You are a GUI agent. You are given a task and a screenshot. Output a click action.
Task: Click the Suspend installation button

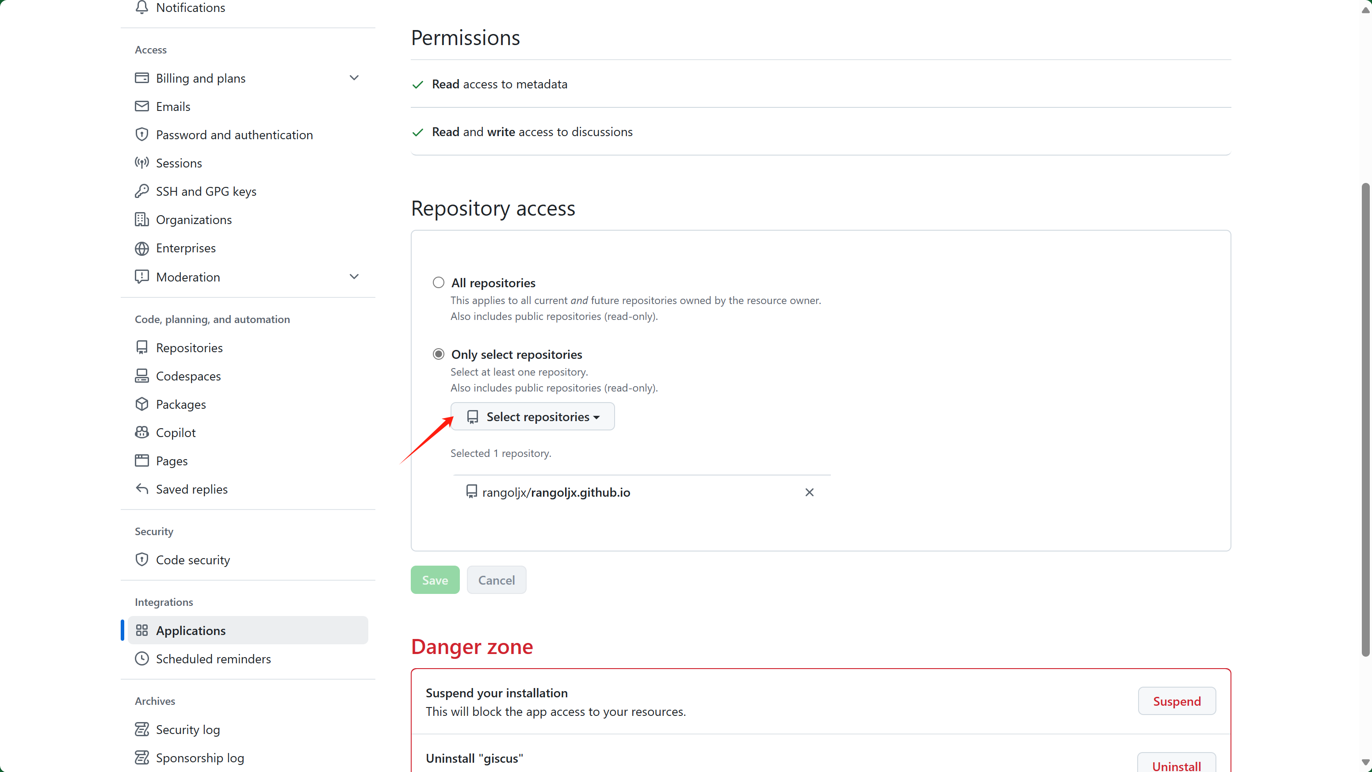click(1177, 701)
